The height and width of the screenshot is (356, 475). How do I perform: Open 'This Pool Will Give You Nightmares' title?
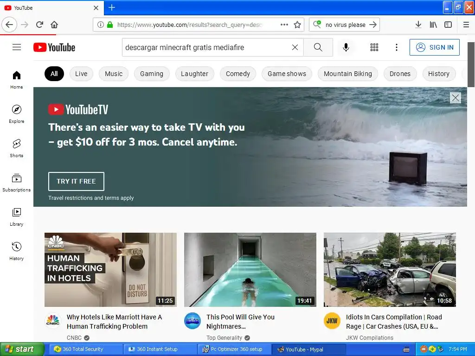[x=241, y=322]
